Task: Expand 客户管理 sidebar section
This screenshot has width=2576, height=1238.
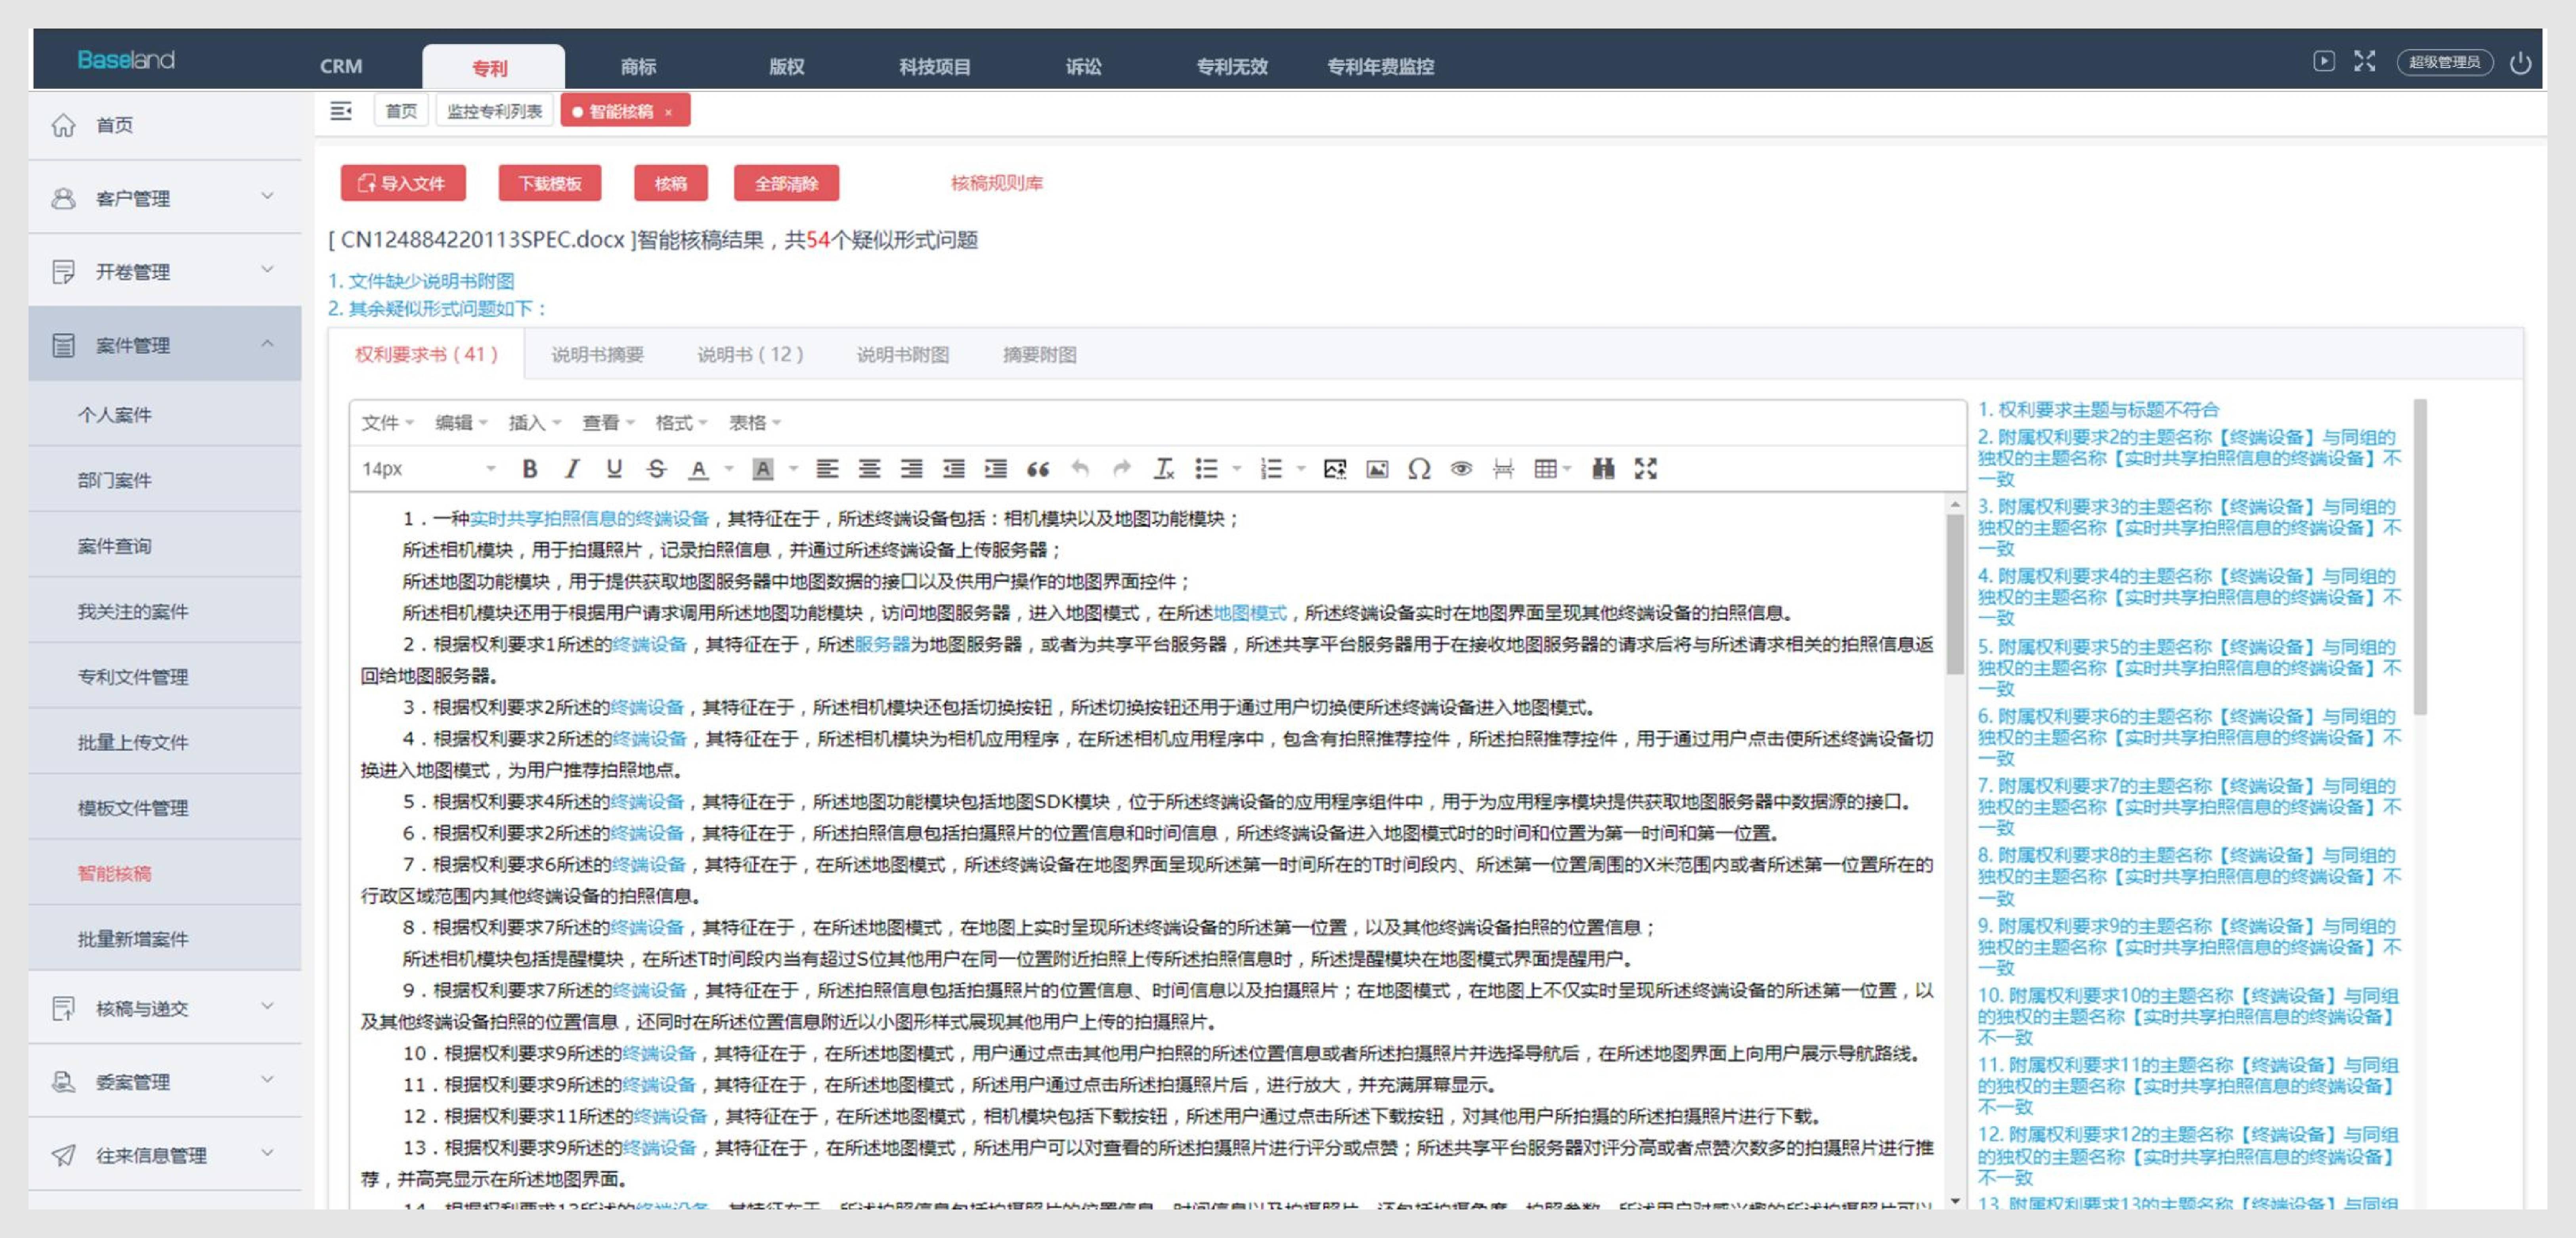Action: (165, 198)
